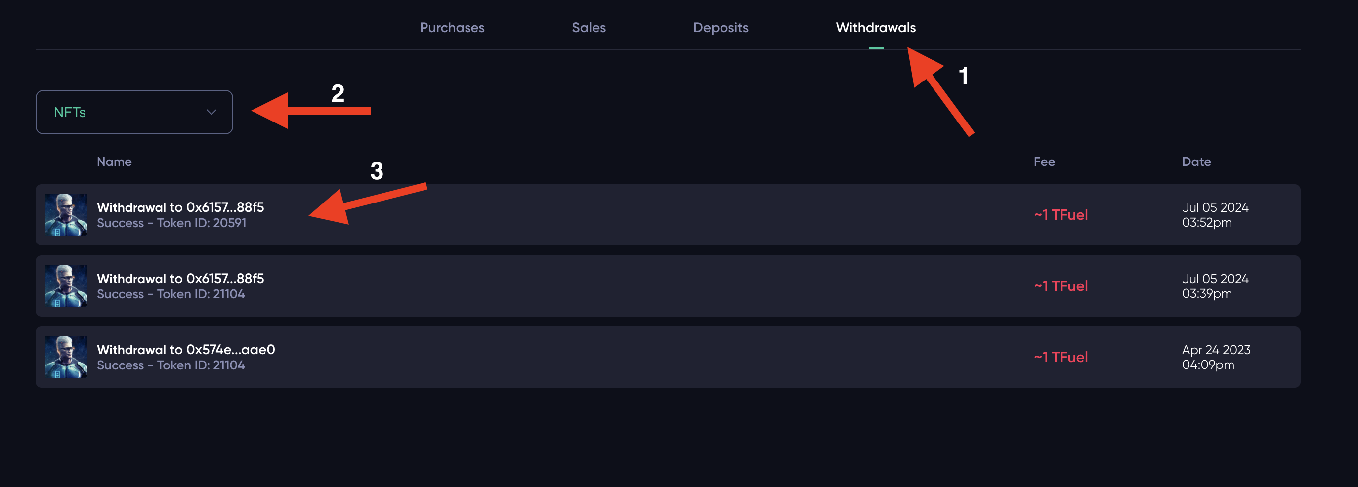This screenshot has width=1358, height=487.
Task: Click NFT thumbnail for Jul 05 03:39pm withdrawal
Action: 66,285
